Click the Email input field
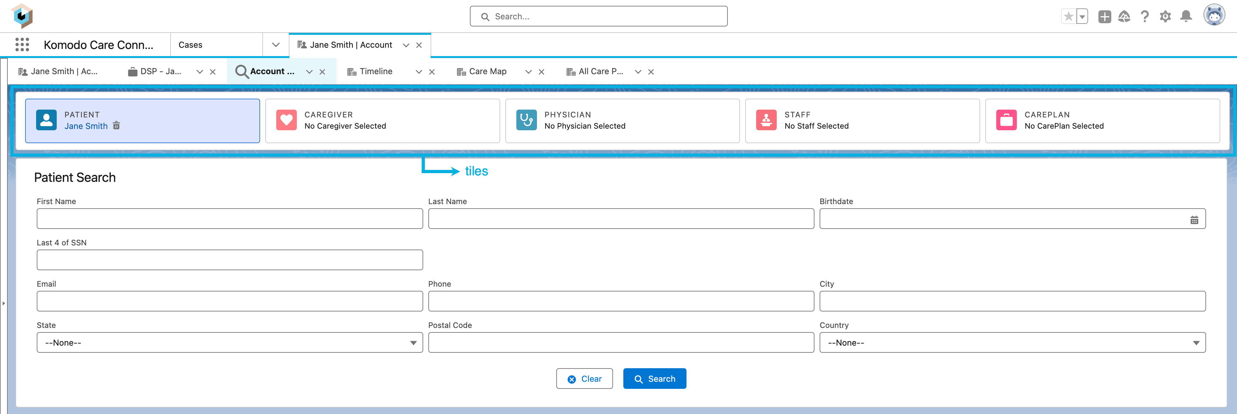The height and width of the screenshot is (414, 1237). (x=229, y=301)
